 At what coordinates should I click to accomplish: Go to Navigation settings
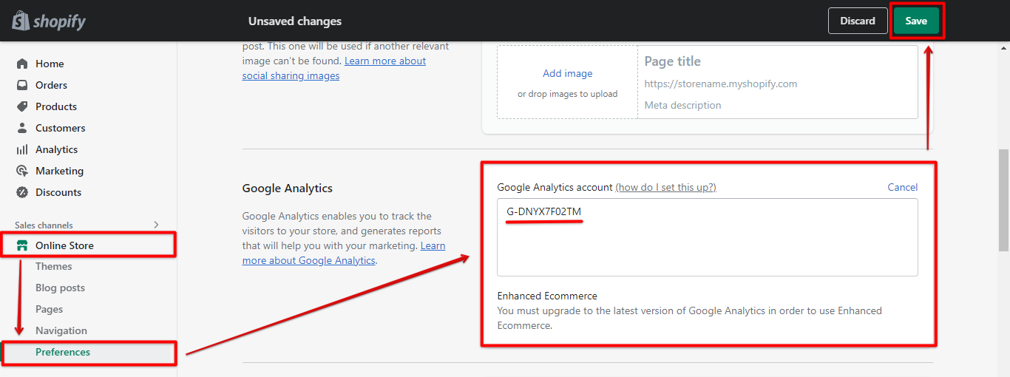coord(61,330)
